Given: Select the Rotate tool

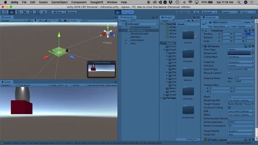Looking at the screenshot, I should 18,12.
